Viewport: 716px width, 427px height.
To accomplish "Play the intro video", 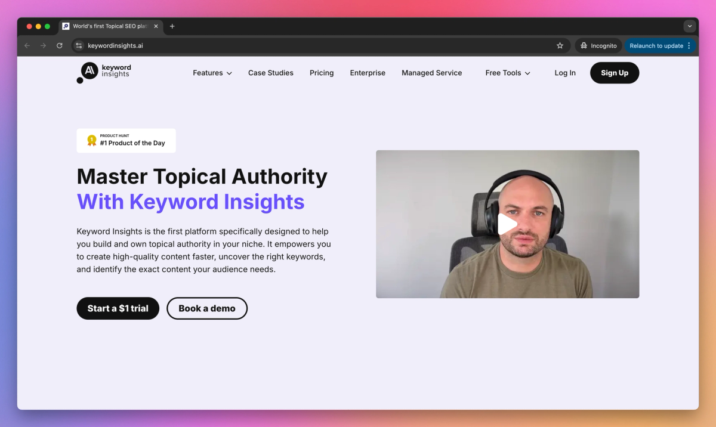I will tap(507, 224).
